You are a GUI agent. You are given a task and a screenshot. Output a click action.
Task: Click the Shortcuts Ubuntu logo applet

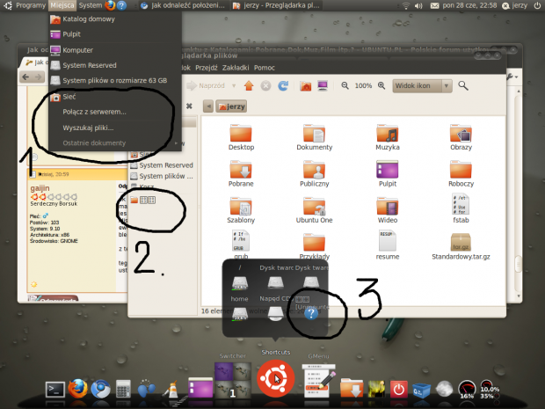click(275, 378)
